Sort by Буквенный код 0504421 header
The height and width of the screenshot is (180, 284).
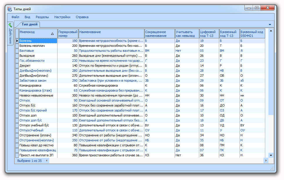(x=252, y=34)
